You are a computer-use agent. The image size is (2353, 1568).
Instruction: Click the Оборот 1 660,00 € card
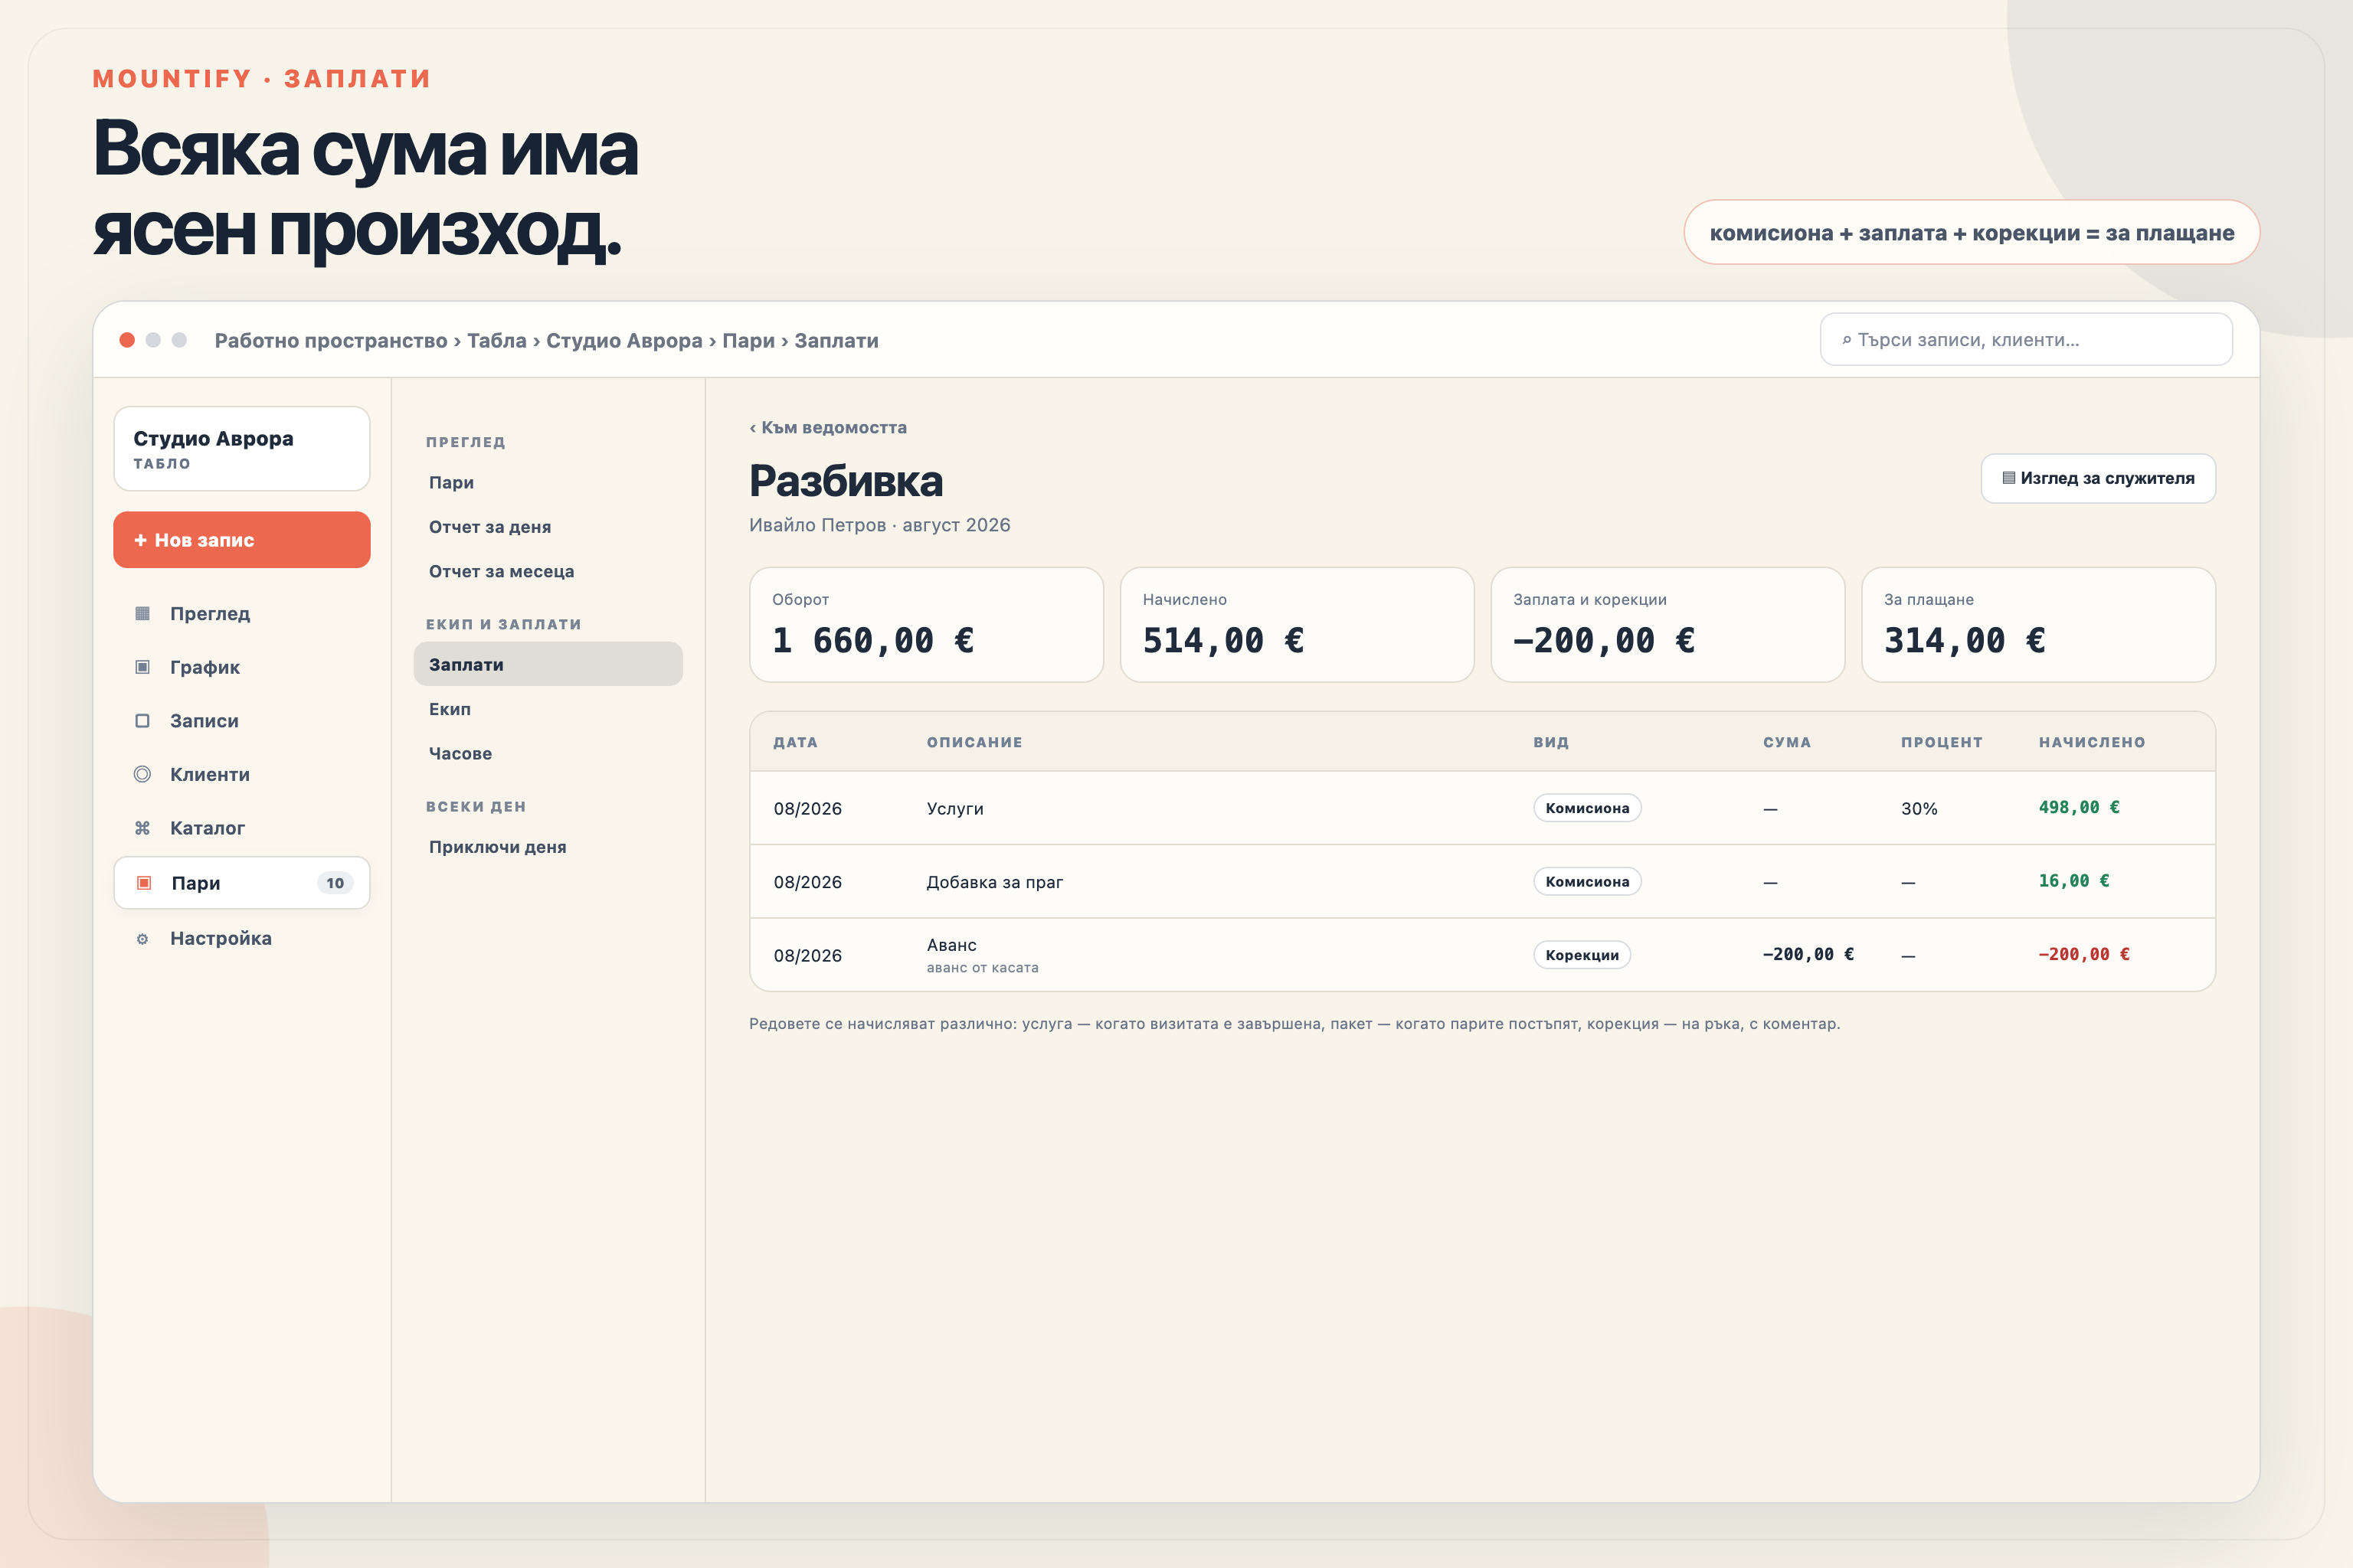(926, 625)
